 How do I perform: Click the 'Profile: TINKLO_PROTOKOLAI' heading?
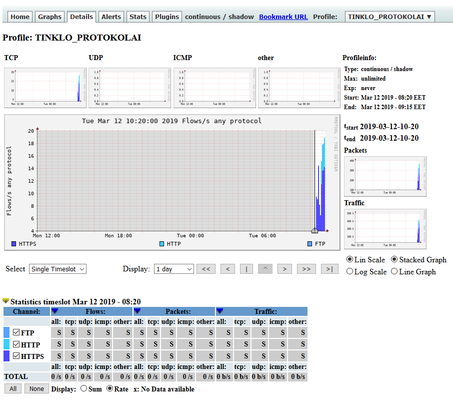[72, 38]
